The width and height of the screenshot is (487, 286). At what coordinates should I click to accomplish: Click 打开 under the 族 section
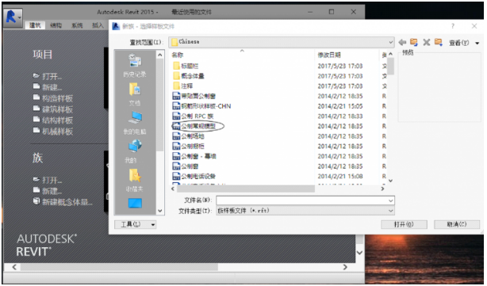point(48,180)
